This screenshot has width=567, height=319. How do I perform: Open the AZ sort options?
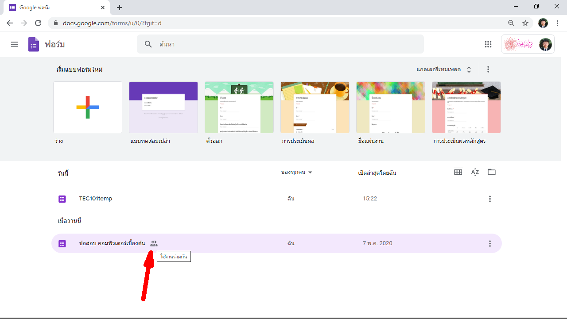[475, 172]
